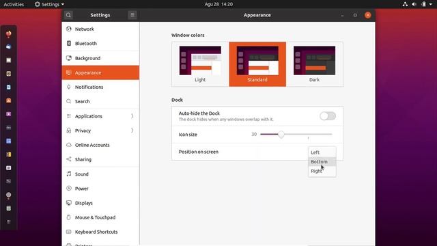Click the Background icon in sidebar
The height and width of the screenshot is (246, 437).
point(69,58)
